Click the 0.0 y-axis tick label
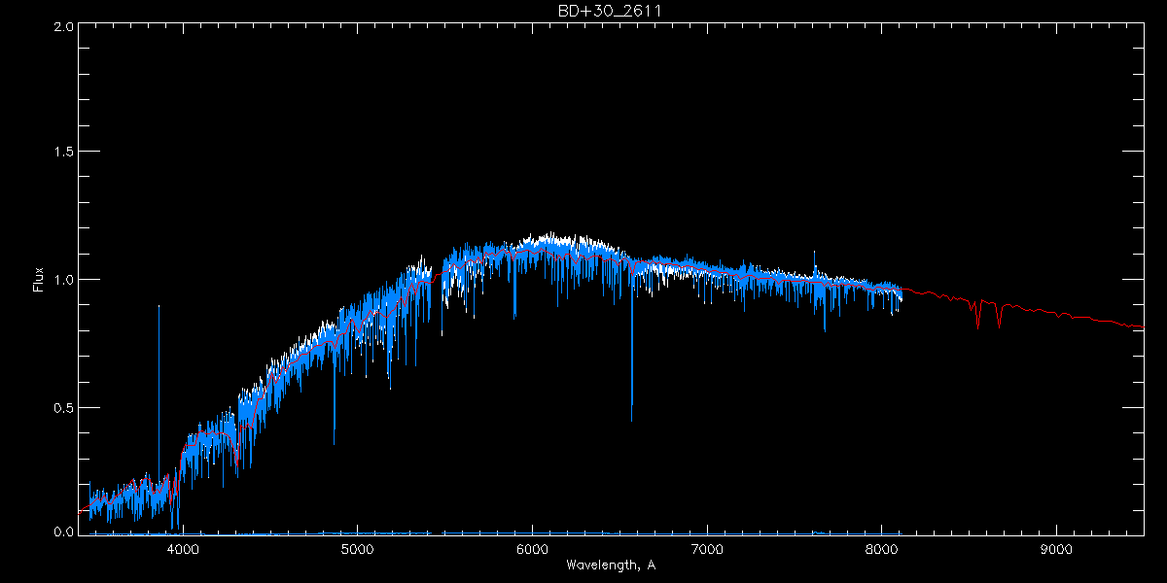Screen dimensions: 1167x583 pos(63,531)
